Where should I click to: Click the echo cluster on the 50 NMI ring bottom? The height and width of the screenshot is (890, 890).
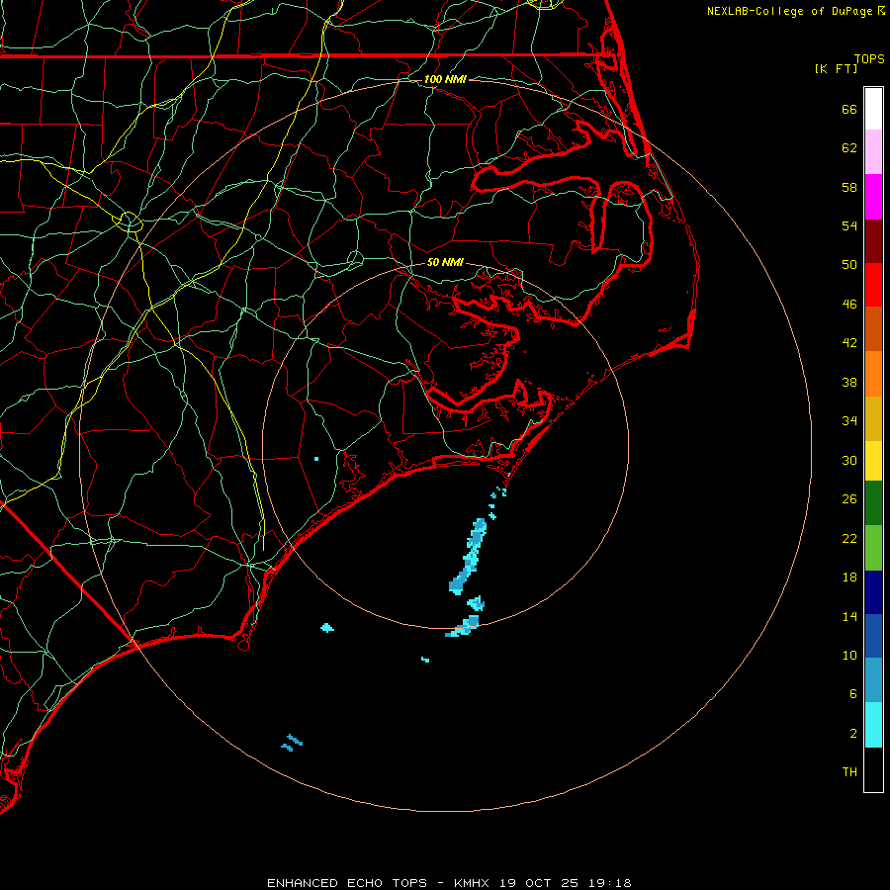[x=463, y=626]
